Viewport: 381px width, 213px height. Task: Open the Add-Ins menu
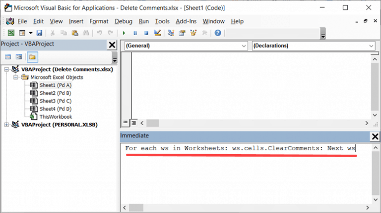(186, 21)
